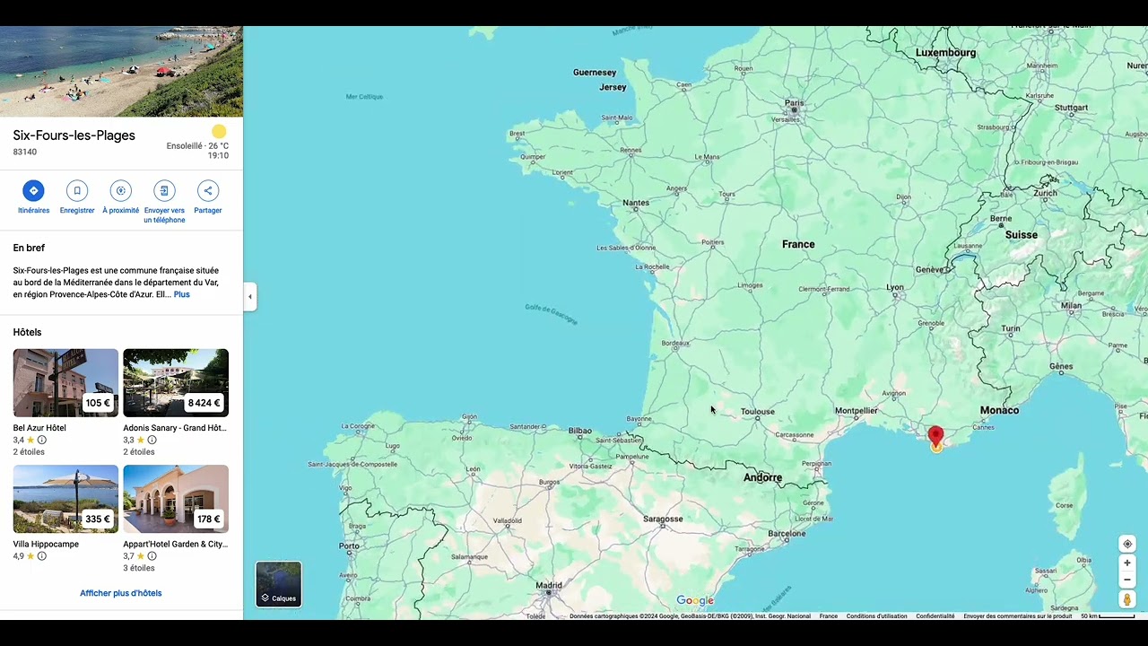Image resolution: width=1148 pixels, height=646 pixels.
Task: Zoom in on the map
Action: 1127,563
